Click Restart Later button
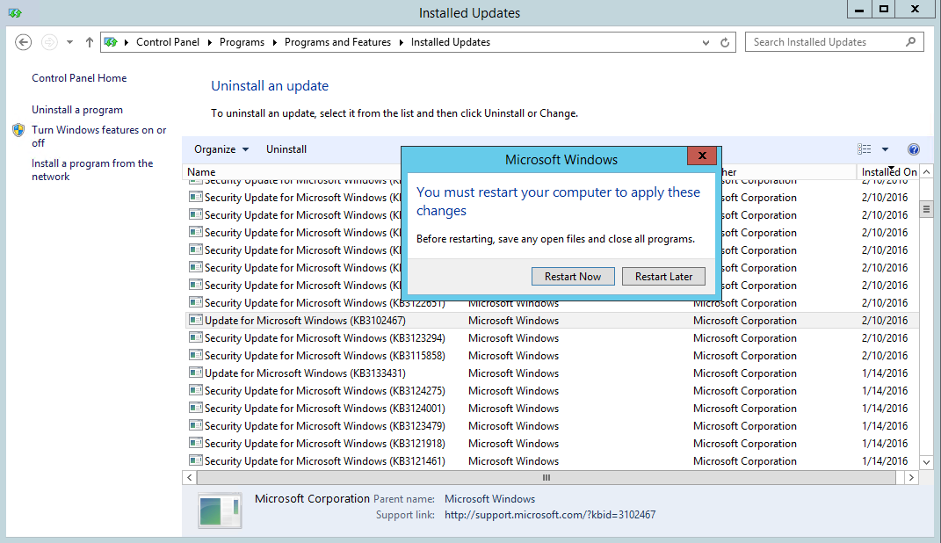The image size is (941, 543). [x=663, y=277]
